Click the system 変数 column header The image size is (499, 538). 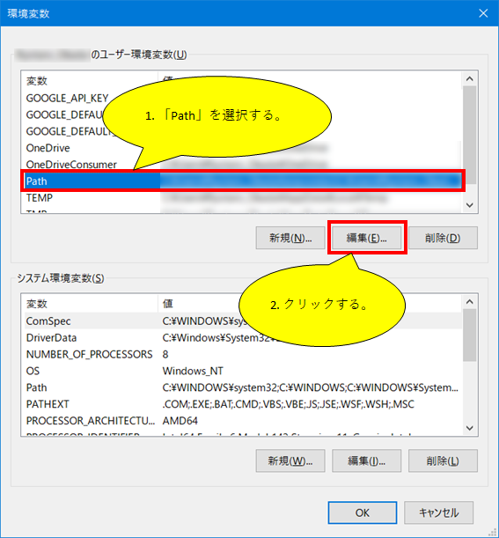click(91, 304)
